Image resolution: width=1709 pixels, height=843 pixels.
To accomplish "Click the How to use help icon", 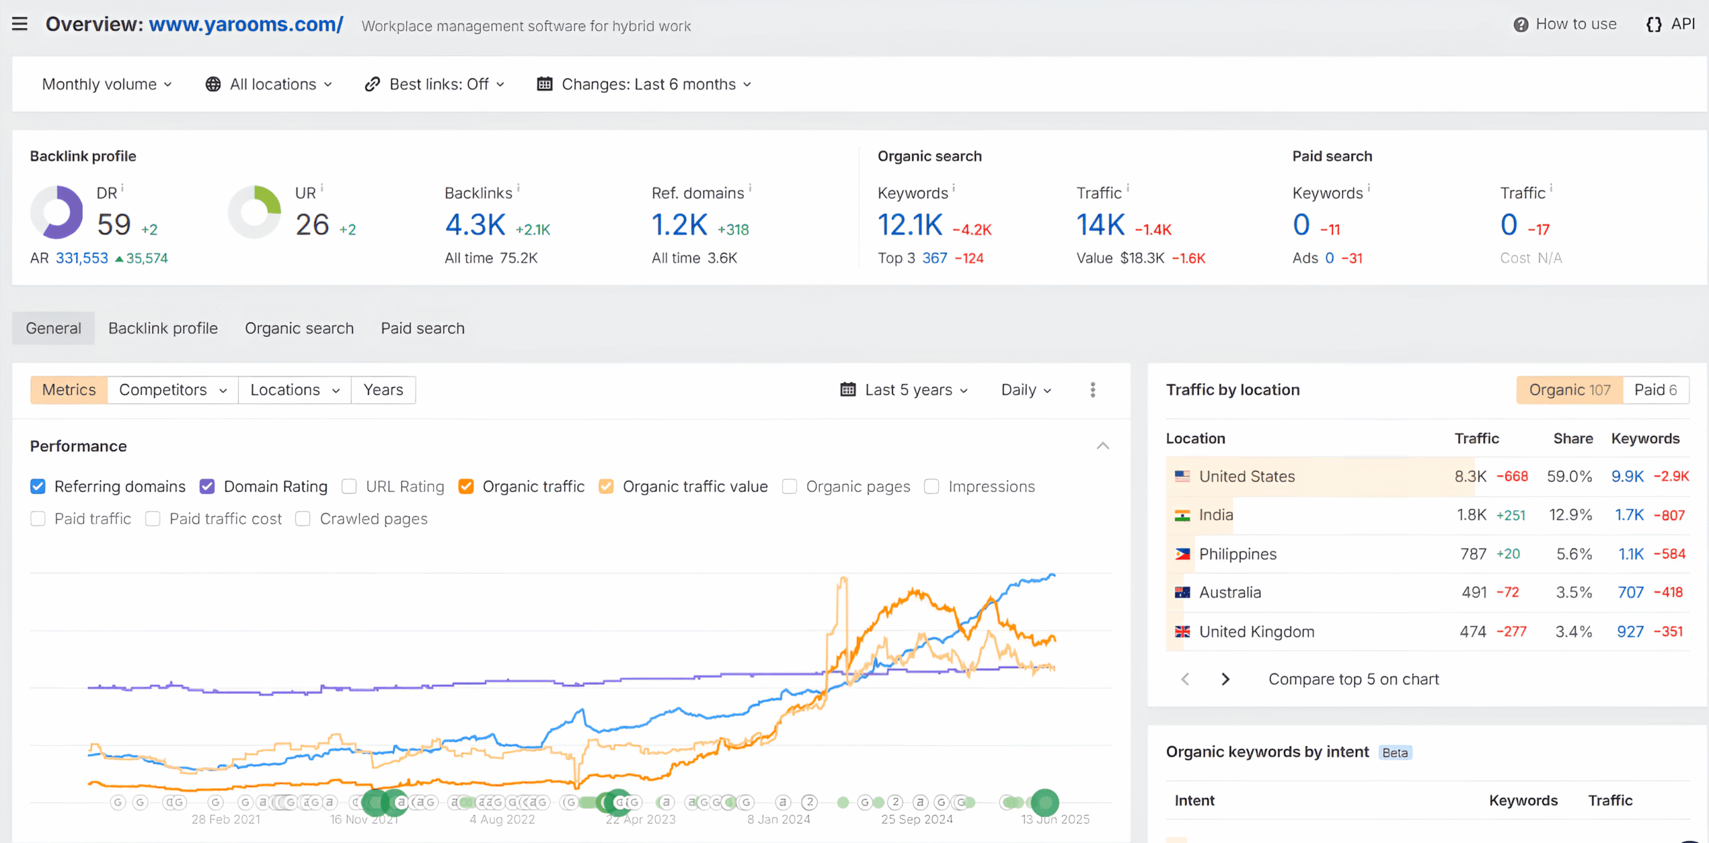I will tap(1520, 25).
